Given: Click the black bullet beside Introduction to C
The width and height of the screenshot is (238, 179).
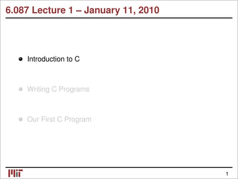Looking at the screenshot, I should (x=21, y=59).
